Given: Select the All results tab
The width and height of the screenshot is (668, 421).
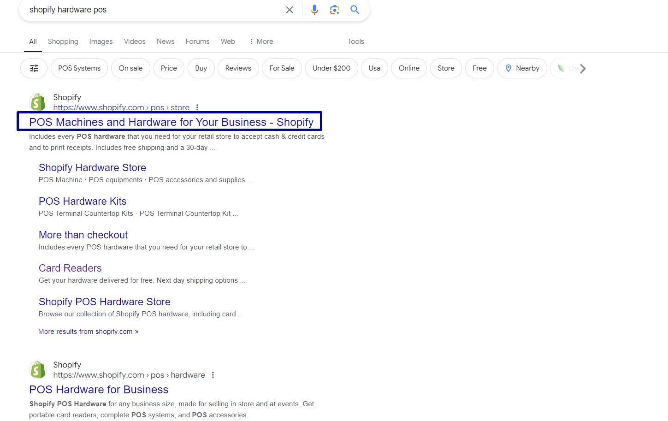Looking at the screenshot, I should (x=33, y=42).
